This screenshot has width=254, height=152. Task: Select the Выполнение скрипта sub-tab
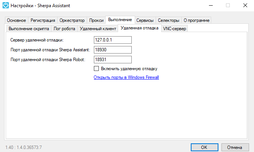coord(29,29)
